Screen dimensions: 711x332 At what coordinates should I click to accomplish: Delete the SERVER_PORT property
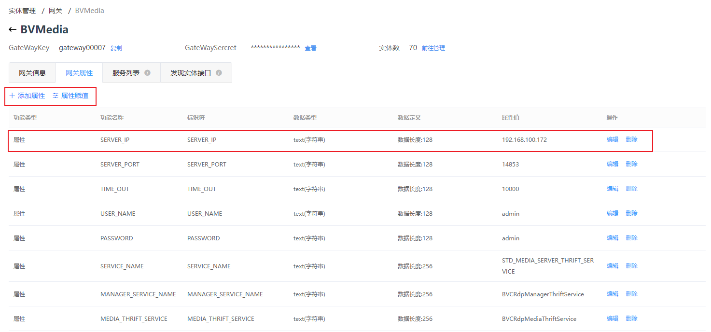coord(632,164)
